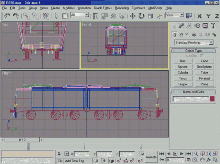Viewport: 220px width, 164px height.
Task: Open the Modify panel tab
Action: (x=182, y=26)
